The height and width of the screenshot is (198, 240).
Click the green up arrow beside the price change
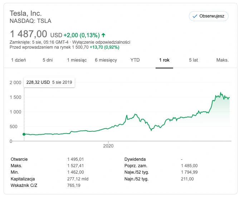[103, 35]
